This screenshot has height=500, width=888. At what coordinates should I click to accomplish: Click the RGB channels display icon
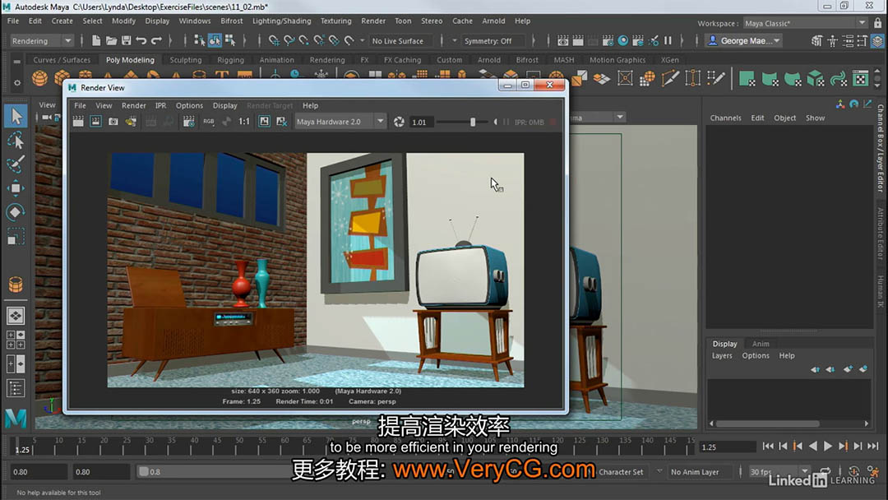(x=208, y=122)
